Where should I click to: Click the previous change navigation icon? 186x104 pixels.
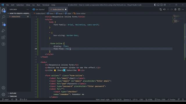coord(168,10)
